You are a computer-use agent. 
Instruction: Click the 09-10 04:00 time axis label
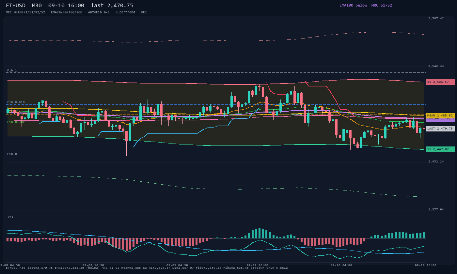pyautogui.click(x=341, y=265)
